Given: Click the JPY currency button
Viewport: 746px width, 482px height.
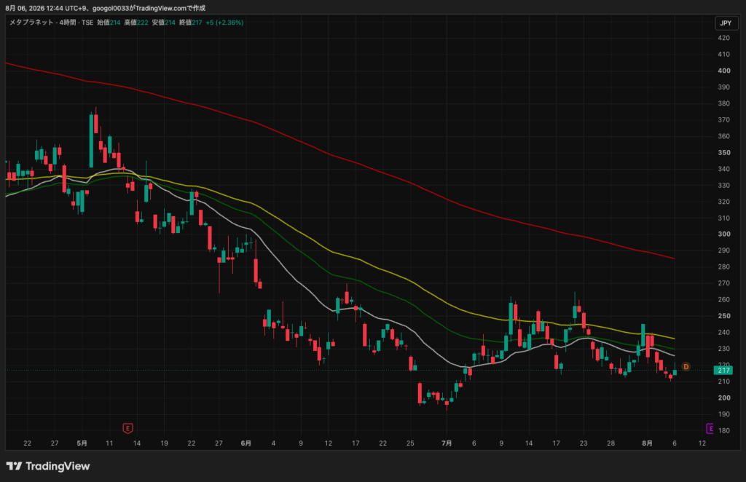Looking at the screenshot, I should click(x=726, y=23).
